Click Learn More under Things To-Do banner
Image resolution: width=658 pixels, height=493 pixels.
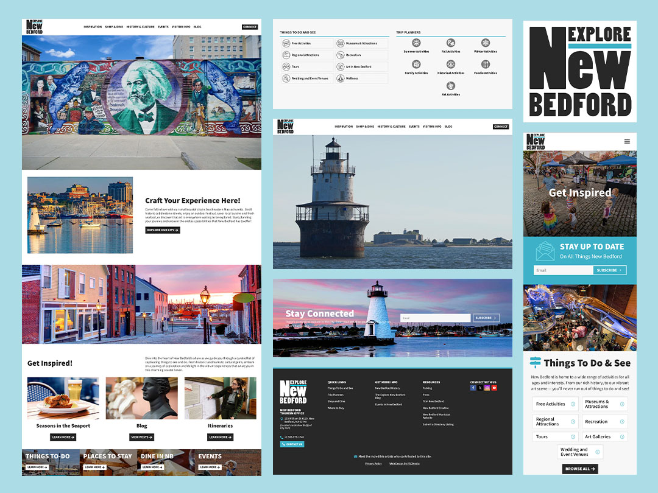(x=37, y=467)
